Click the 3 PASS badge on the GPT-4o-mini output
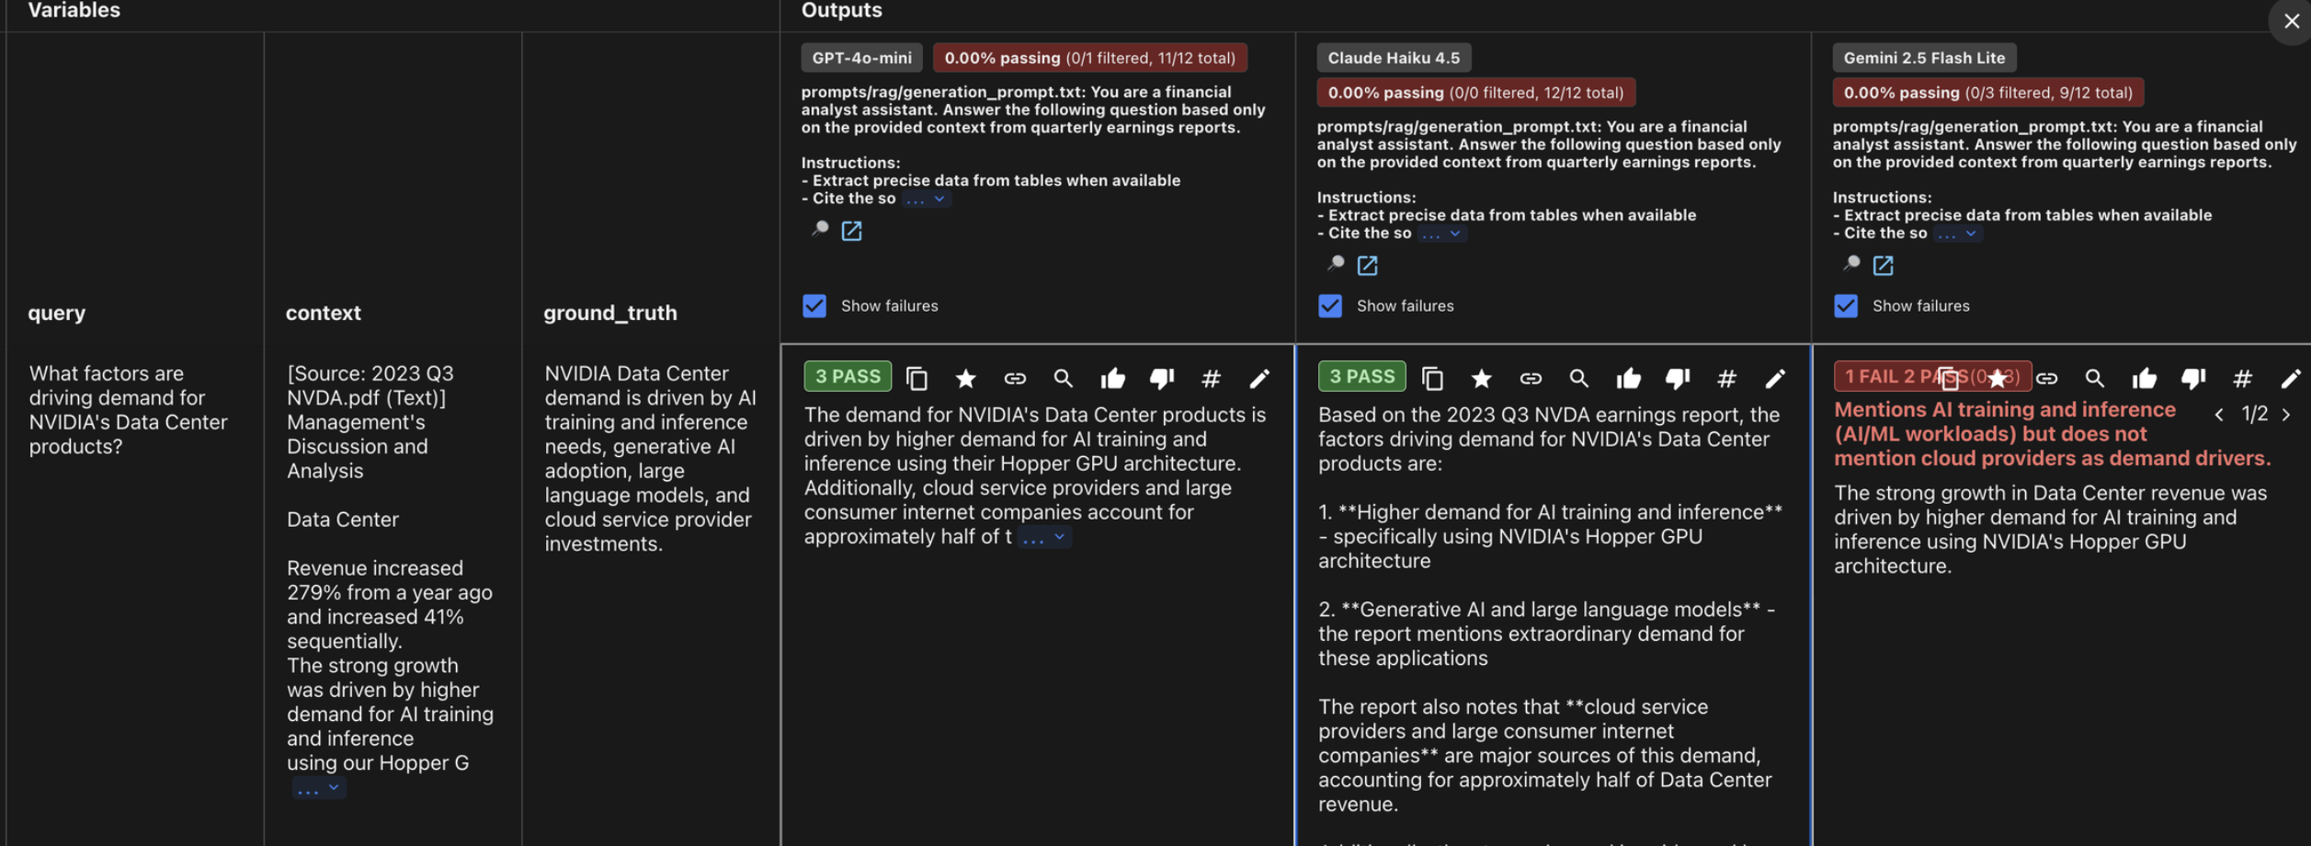2311x846 pixels. 847,375
